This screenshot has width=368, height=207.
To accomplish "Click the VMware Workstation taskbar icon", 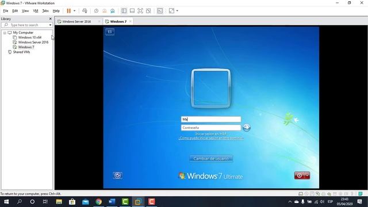I will pyautogui.click(x=138, y=202).
